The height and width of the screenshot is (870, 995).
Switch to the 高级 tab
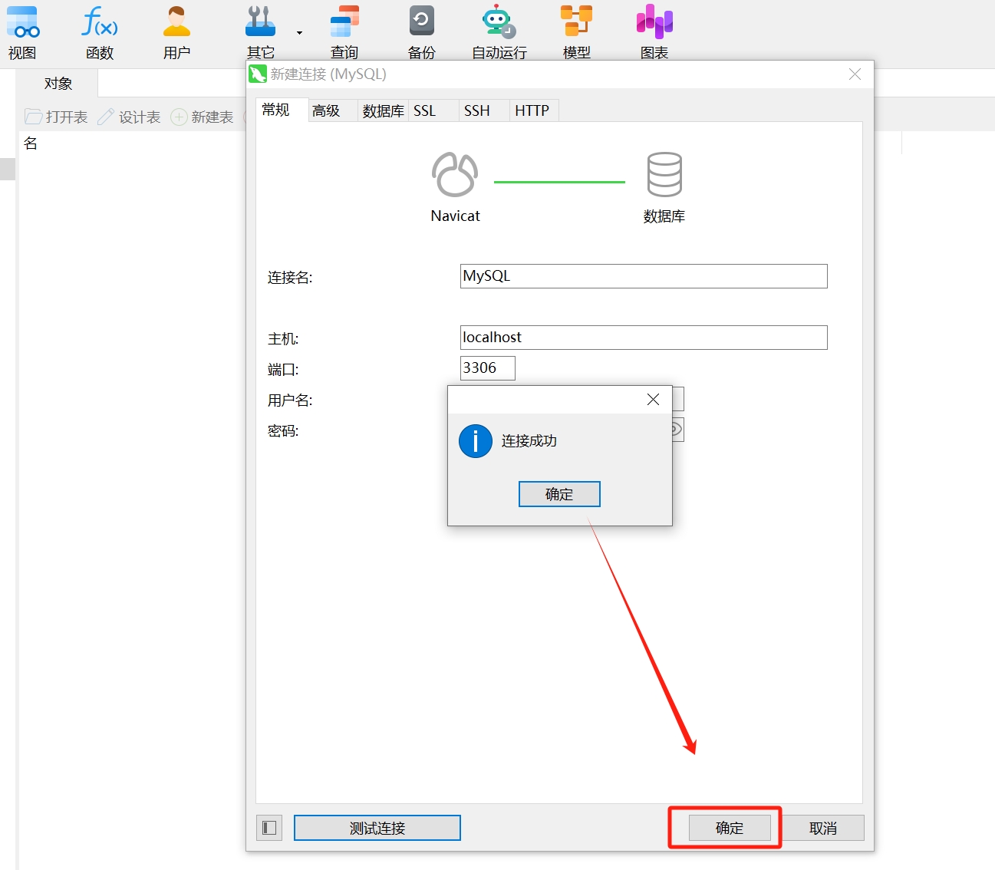coord(326,110)
